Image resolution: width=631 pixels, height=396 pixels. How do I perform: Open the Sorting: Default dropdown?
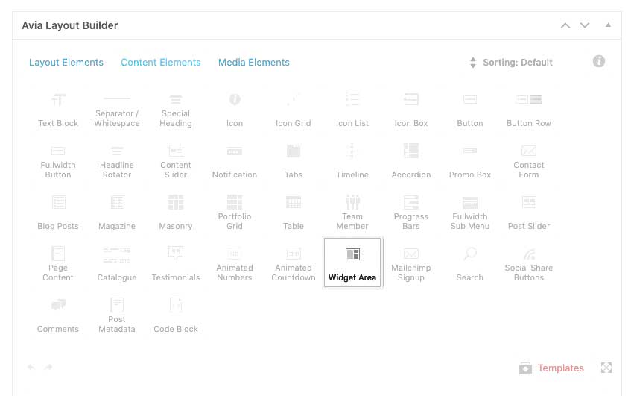(511, 63)
